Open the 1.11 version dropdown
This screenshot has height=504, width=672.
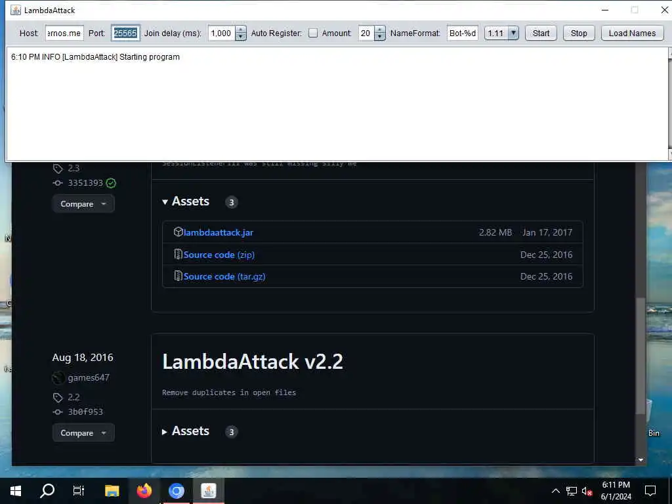pyautogui.click(x=513, y=33)
